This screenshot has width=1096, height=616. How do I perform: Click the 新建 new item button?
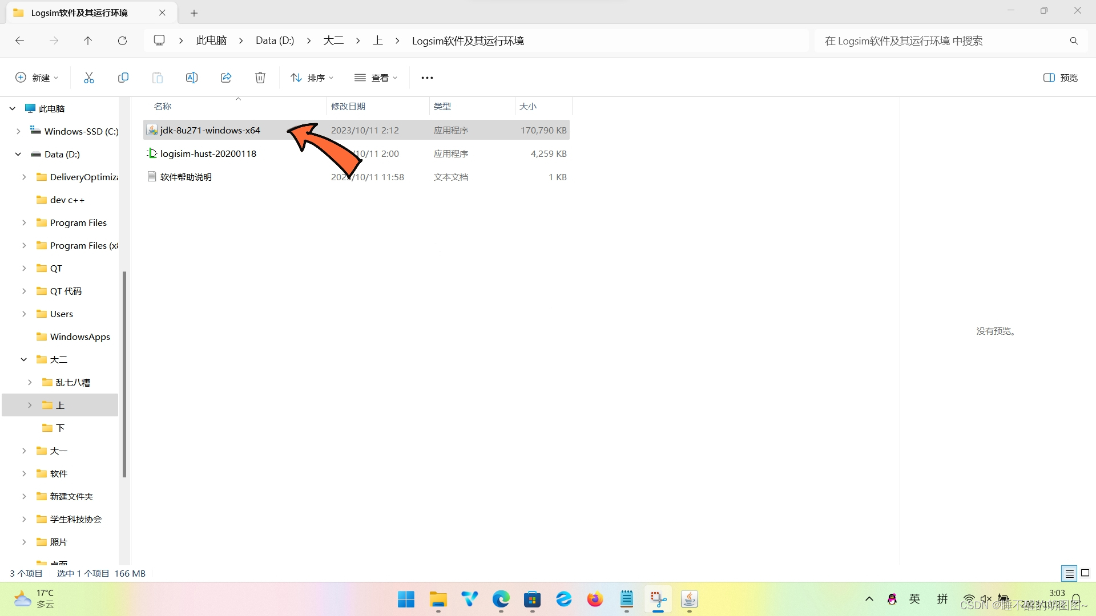[x=37, y=78]
